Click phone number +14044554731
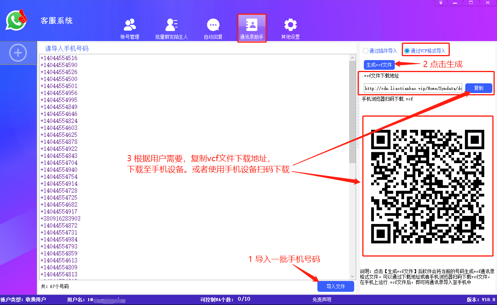Image resolution: width=497 pixels, height=305 pixels. click(x=59, y=233)
